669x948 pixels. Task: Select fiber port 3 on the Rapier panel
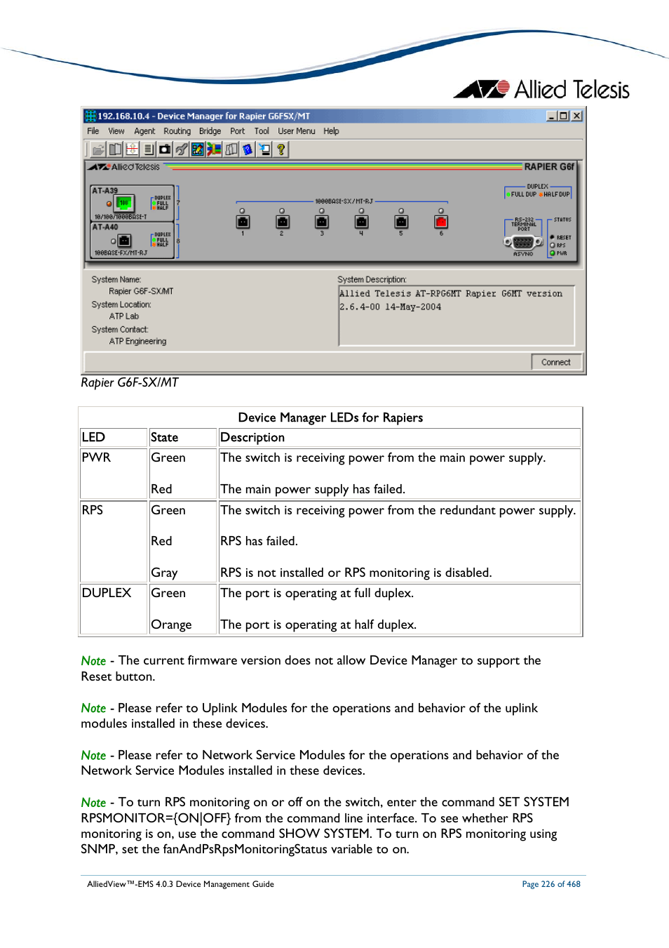point(322,222)
